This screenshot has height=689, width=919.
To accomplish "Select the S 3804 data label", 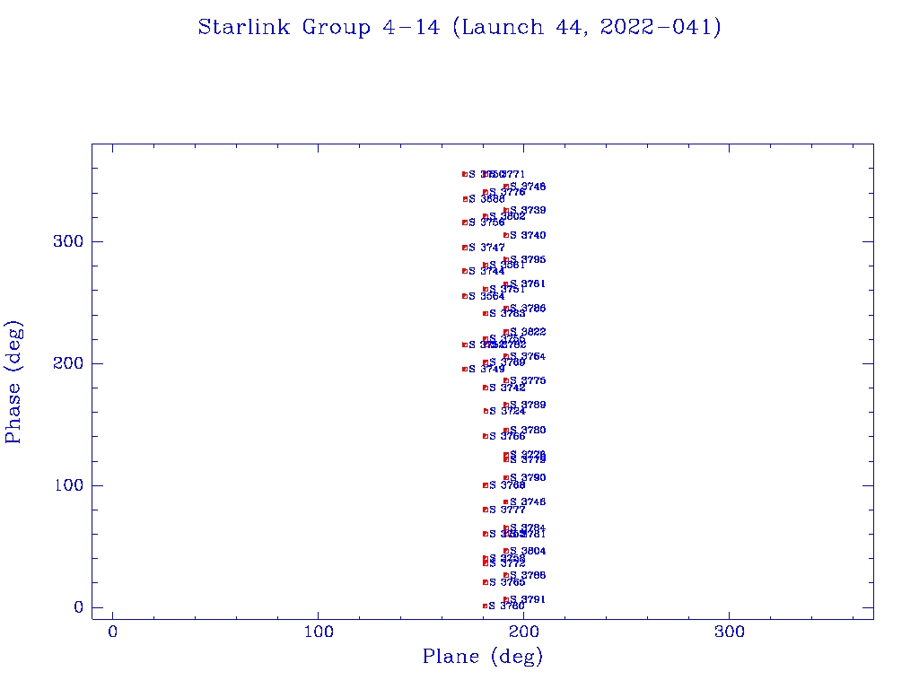I will coord(528,551).
